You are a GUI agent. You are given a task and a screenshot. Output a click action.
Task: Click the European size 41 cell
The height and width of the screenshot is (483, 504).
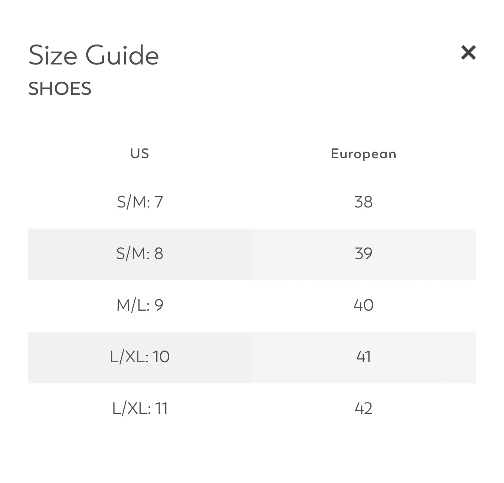coord(364,357)
